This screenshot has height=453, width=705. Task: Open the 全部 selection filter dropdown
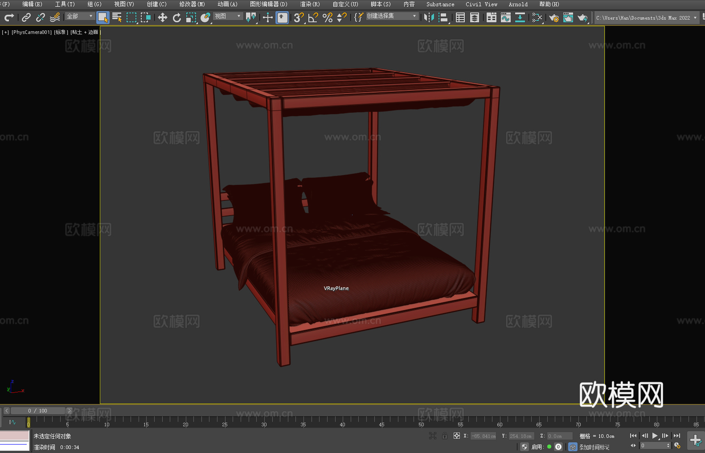click(x=80, y=16)
